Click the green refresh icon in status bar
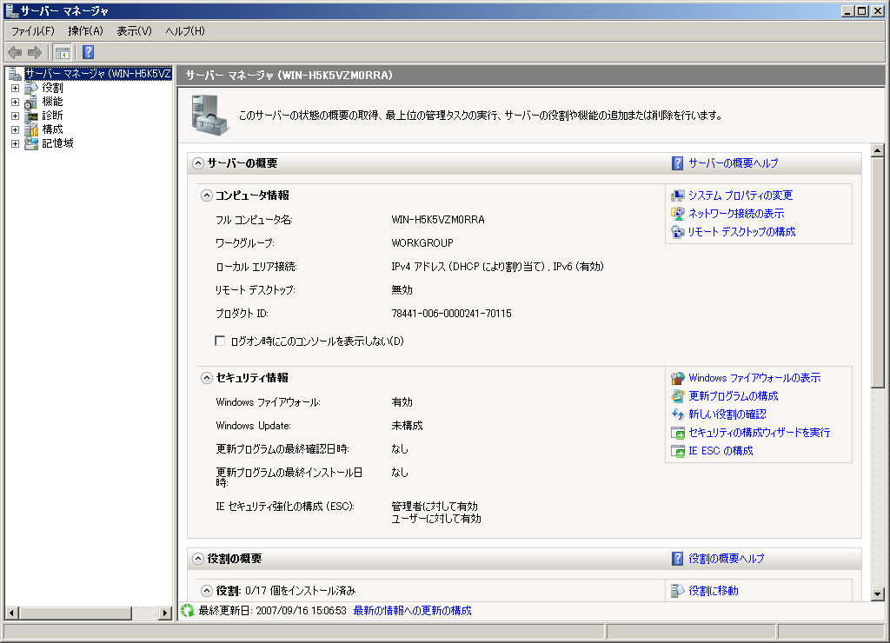Viewport: 890px width, 643px height. pyautogui.click(x=187, y=611)
